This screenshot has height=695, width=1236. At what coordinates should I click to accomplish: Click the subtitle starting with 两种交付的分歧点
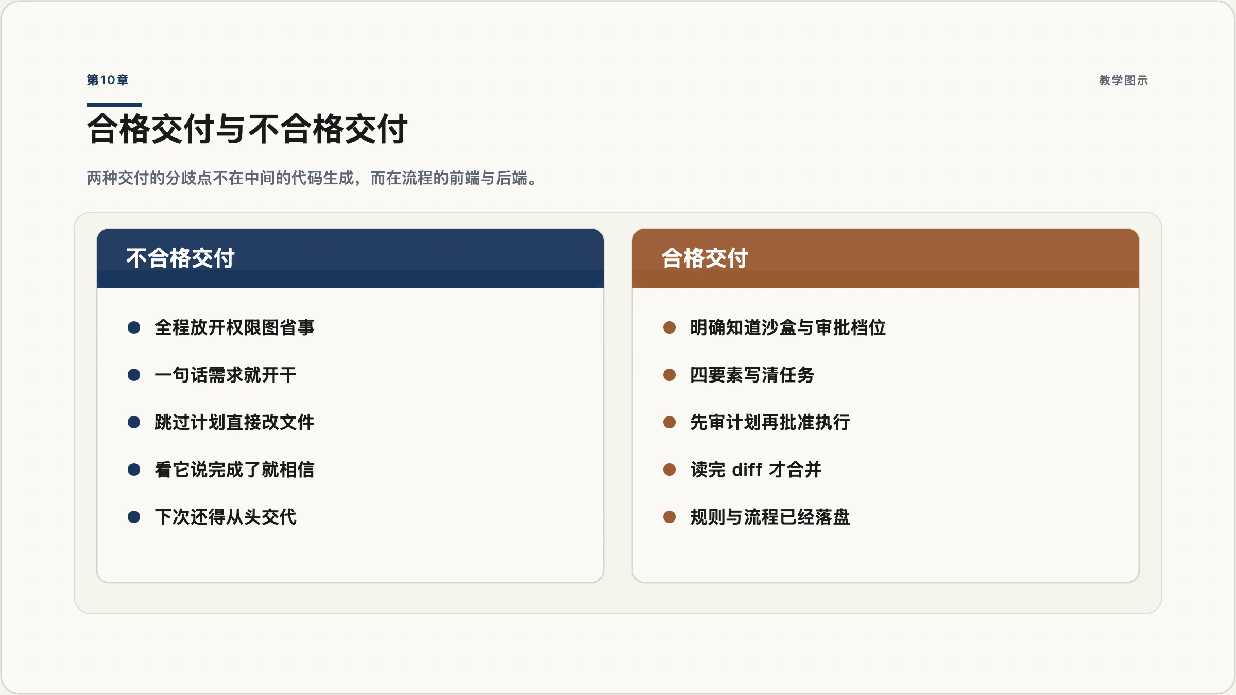pyautogui.click(x=313, y=178)
